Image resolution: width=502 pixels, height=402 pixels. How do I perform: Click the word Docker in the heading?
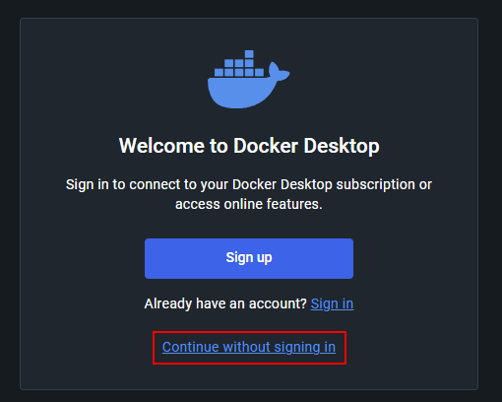pyautogui.click(x=266, y=146)
